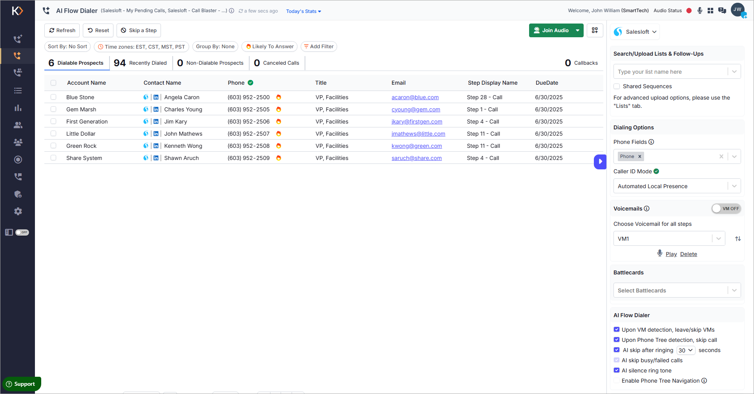Click the flame icon next to (603) 952-2506

click(x=279, y=122)
